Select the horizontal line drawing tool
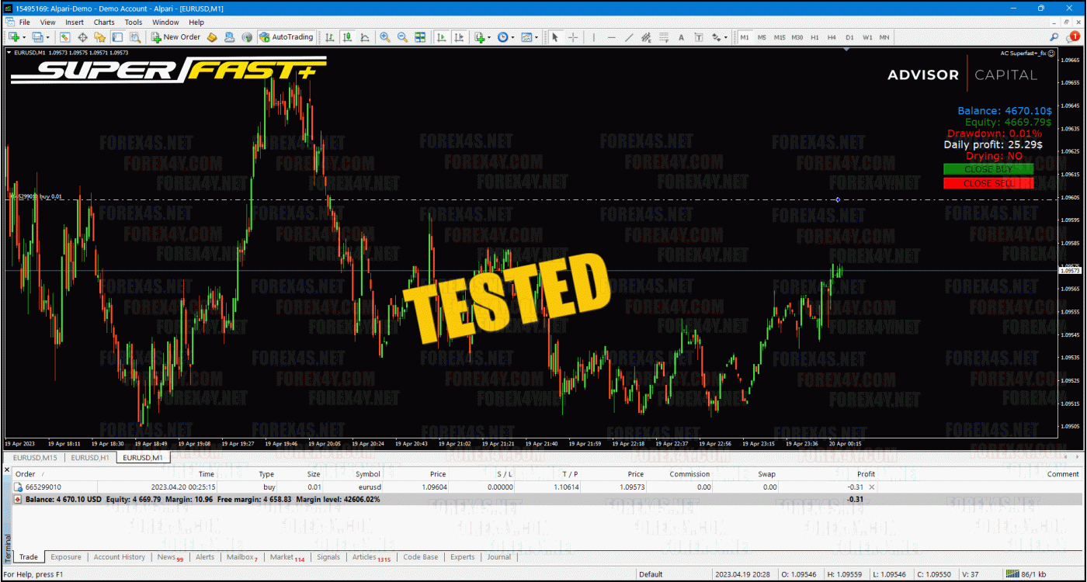 (x=611, y=36)
